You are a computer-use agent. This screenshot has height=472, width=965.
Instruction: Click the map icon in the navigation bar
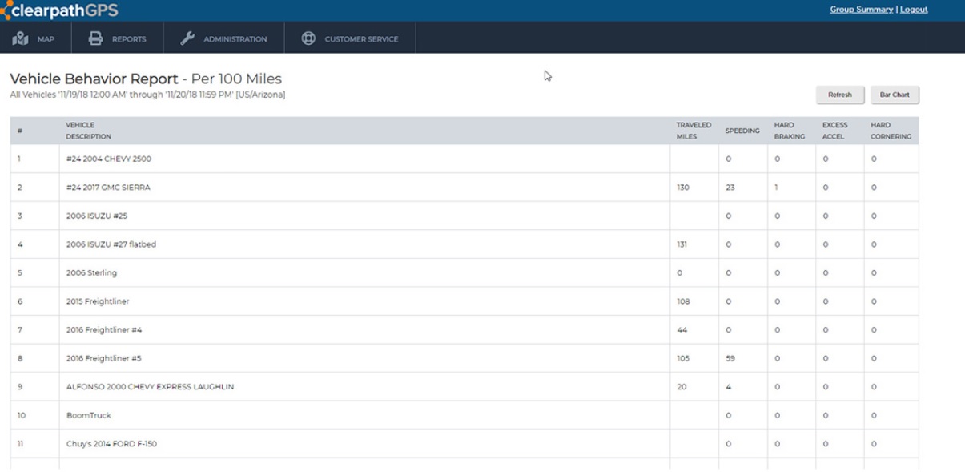tap(21, 38)
